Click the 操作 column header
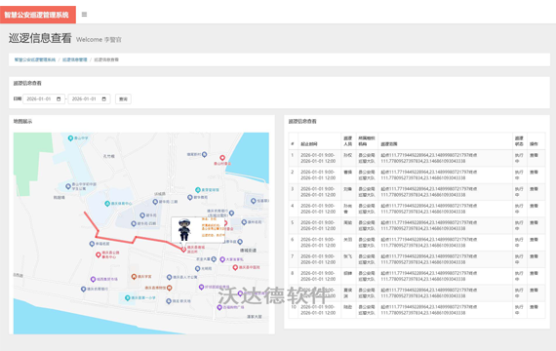This screenshot has height=351, width=556. [534, 144]
